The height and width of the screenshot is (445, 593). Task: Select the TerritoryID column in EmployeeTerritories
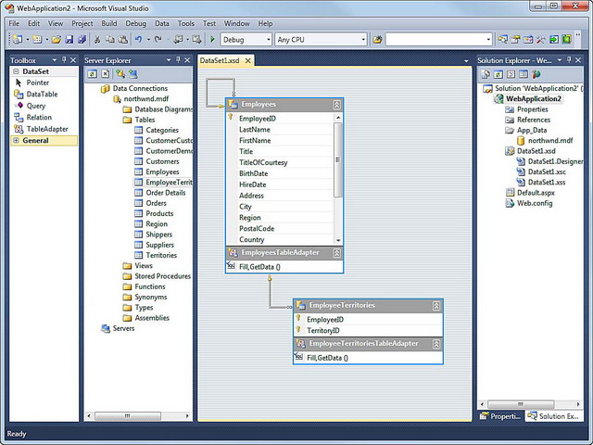coord(323,330)
